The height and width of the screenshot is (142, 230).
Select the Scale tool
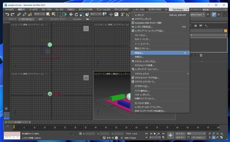tap(82, 14)
